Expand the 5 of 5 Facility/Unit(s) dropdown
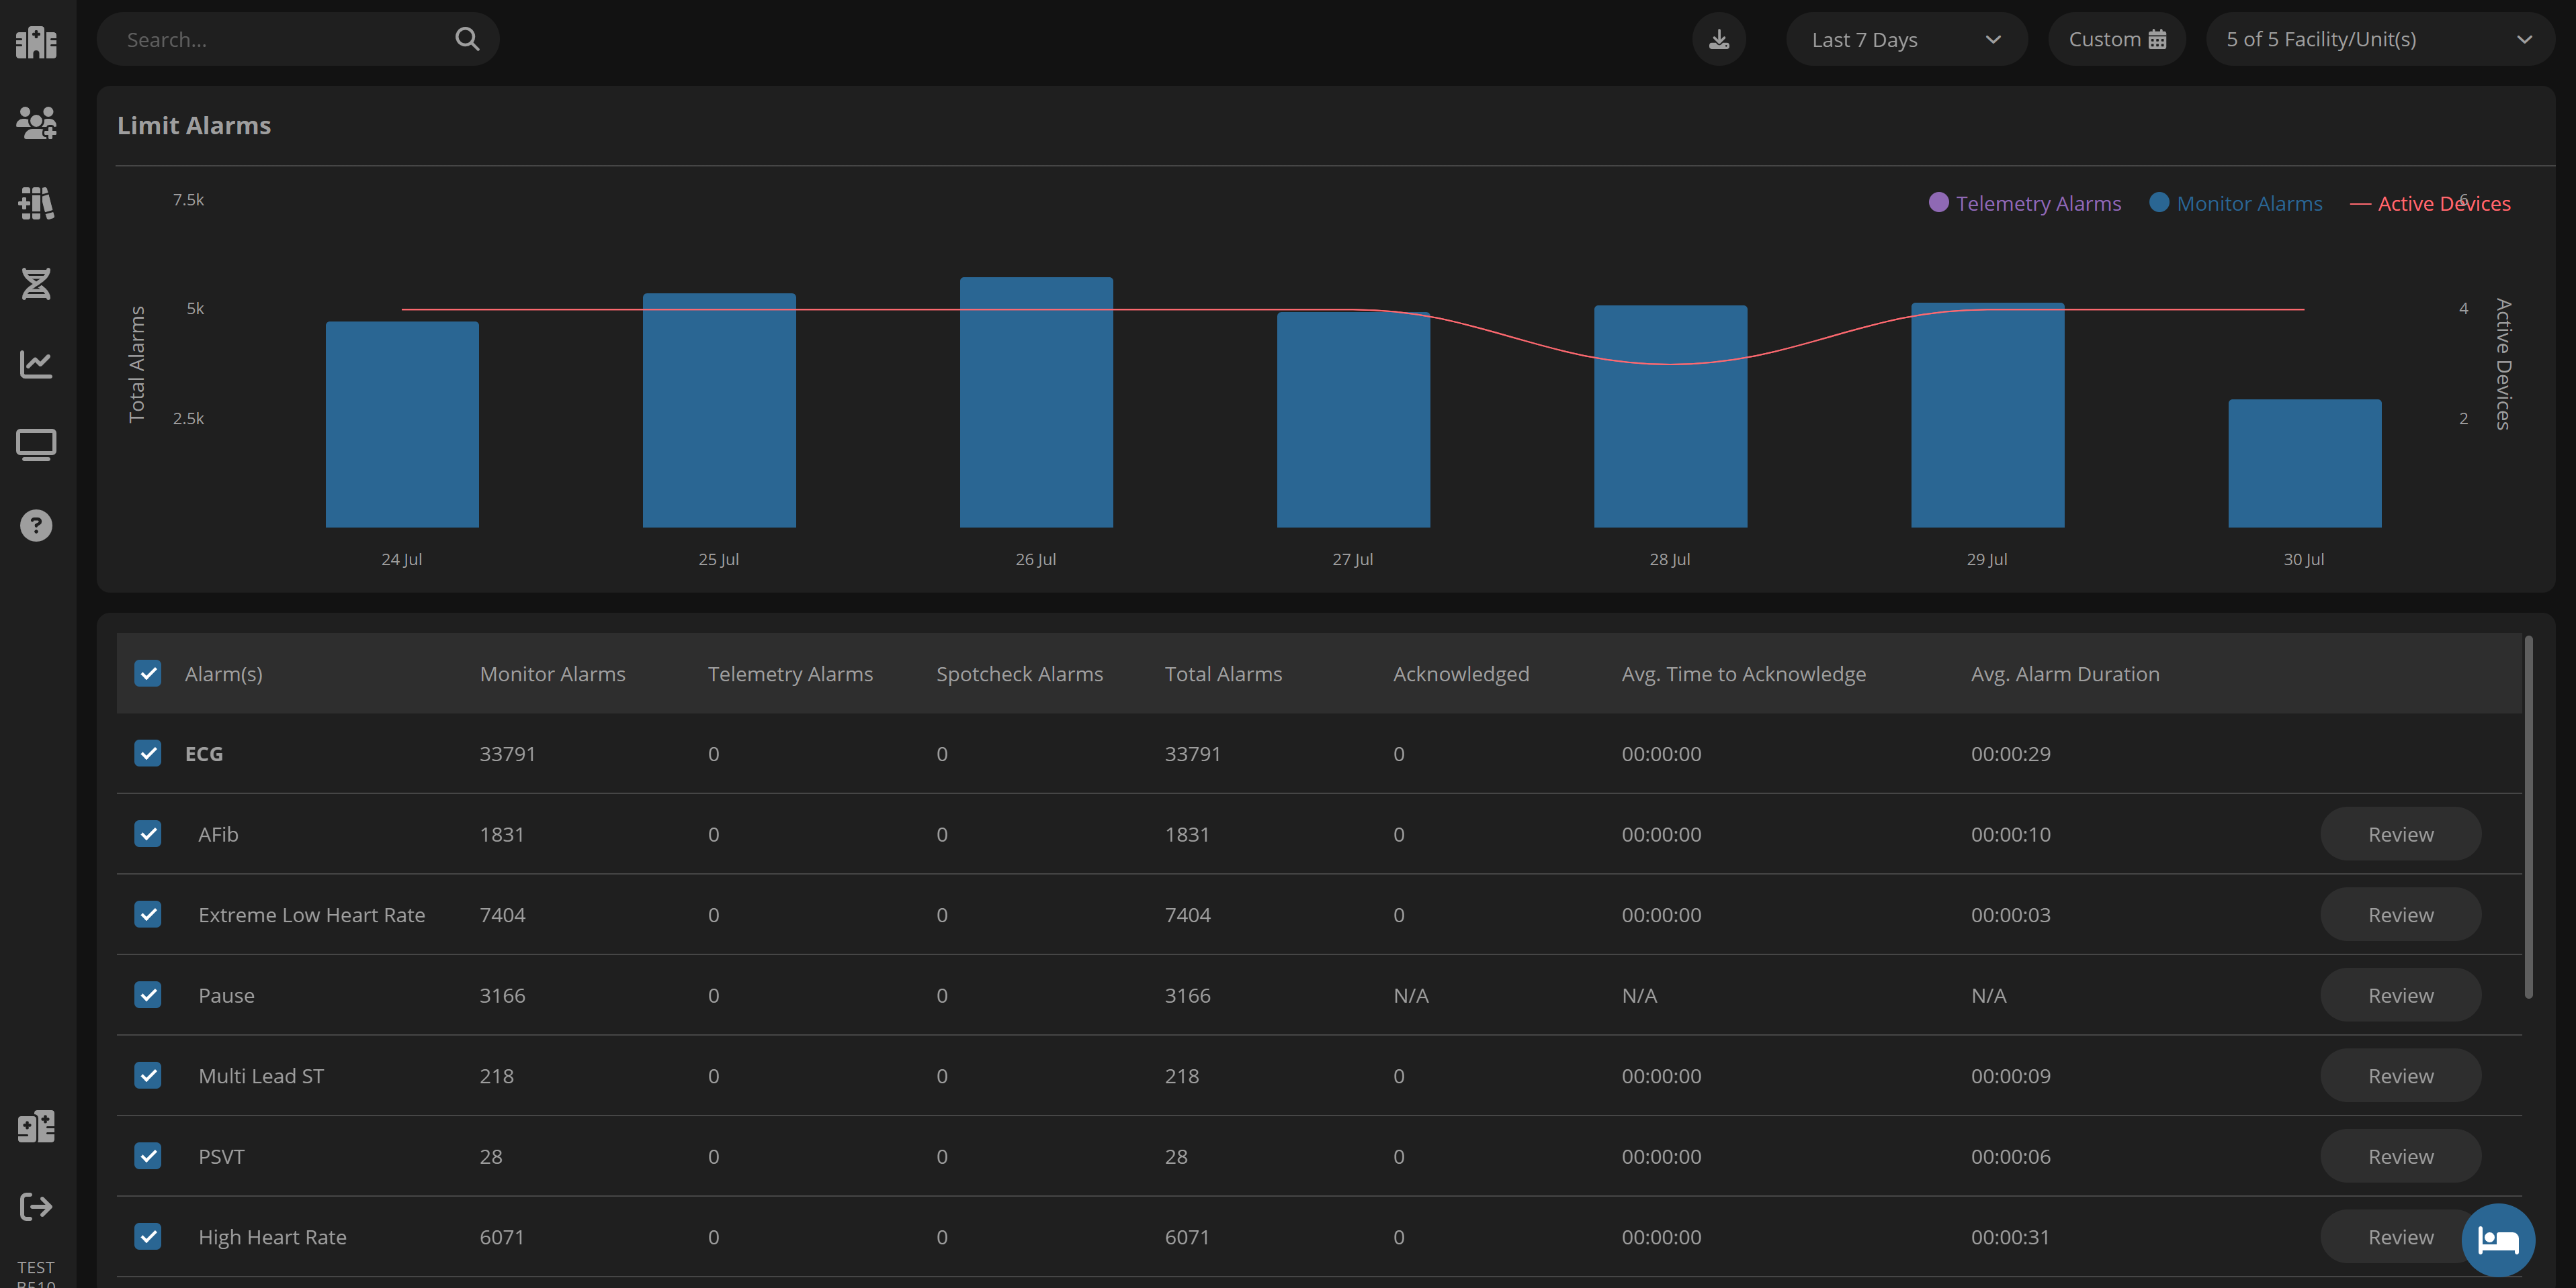2576x1288 pixels. click(x=2380, y=39)
